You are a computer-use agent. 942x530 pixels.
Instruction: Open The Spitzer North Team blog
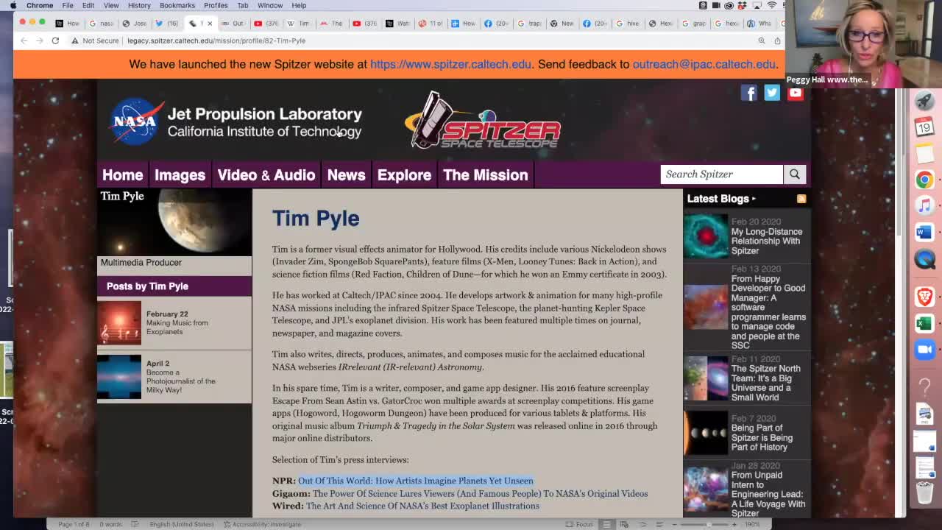click(x=766, y=383)
